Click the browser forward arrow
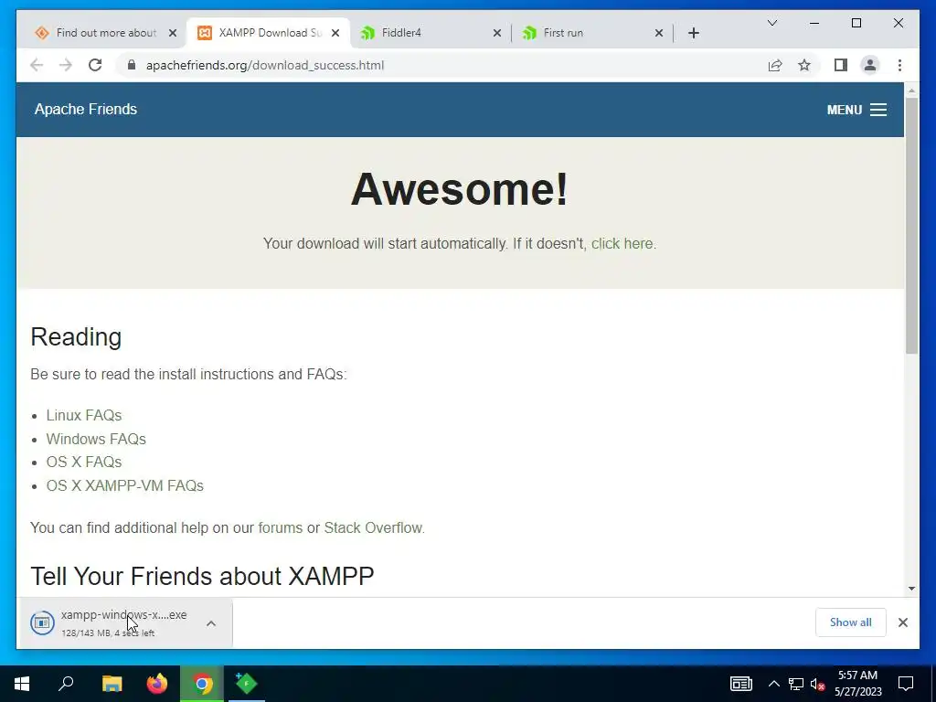The width and height of the screenshot is (936, 702). pos(66,65)
